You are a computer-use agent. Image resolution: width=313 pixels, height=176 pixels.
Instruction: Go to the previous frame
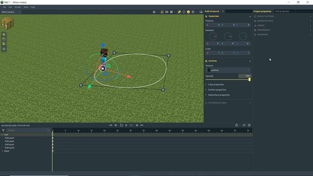(x=115, y=125)
